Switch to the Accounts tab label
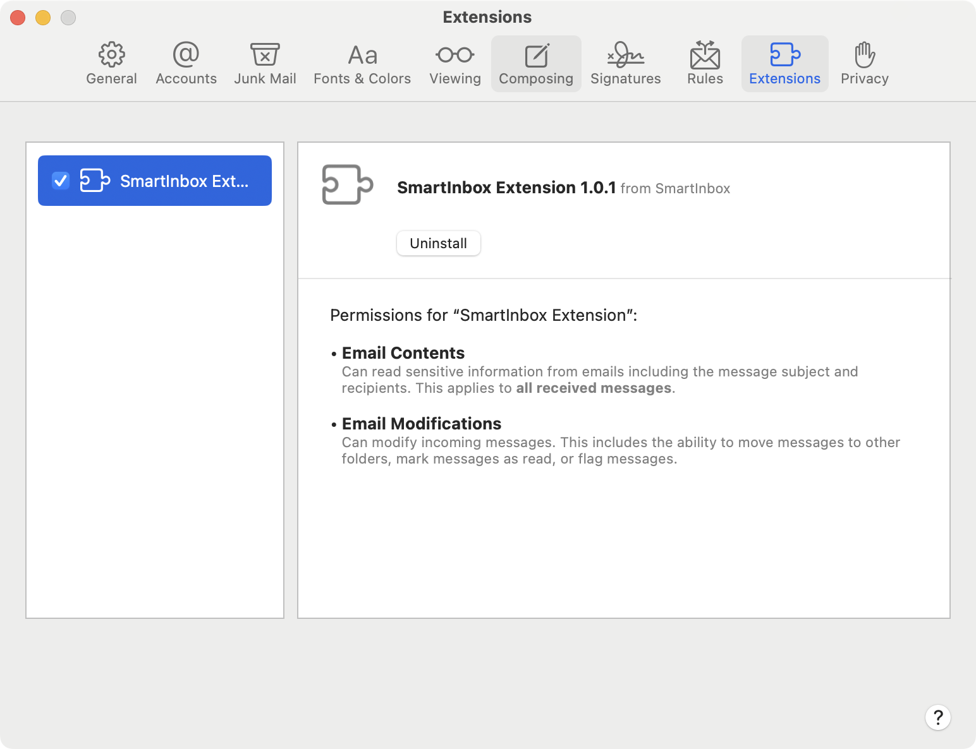976x749 pixels. (186, 79)
